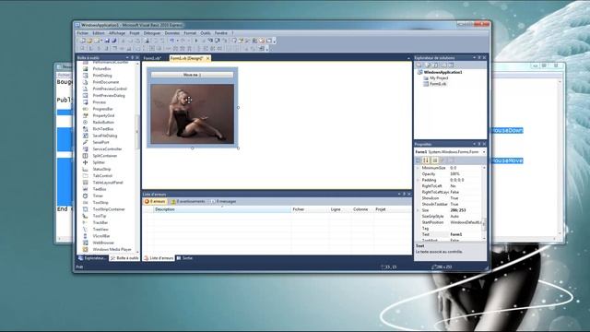Select the picture box image on the form
The image size is (590, 332).
(x=193, y=114)
